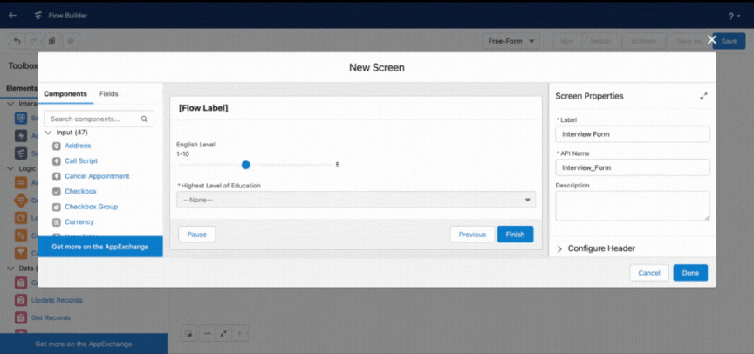Viewport: 754px width, 354px height.
Task: Click the Done button
Action: pos(690,273)
